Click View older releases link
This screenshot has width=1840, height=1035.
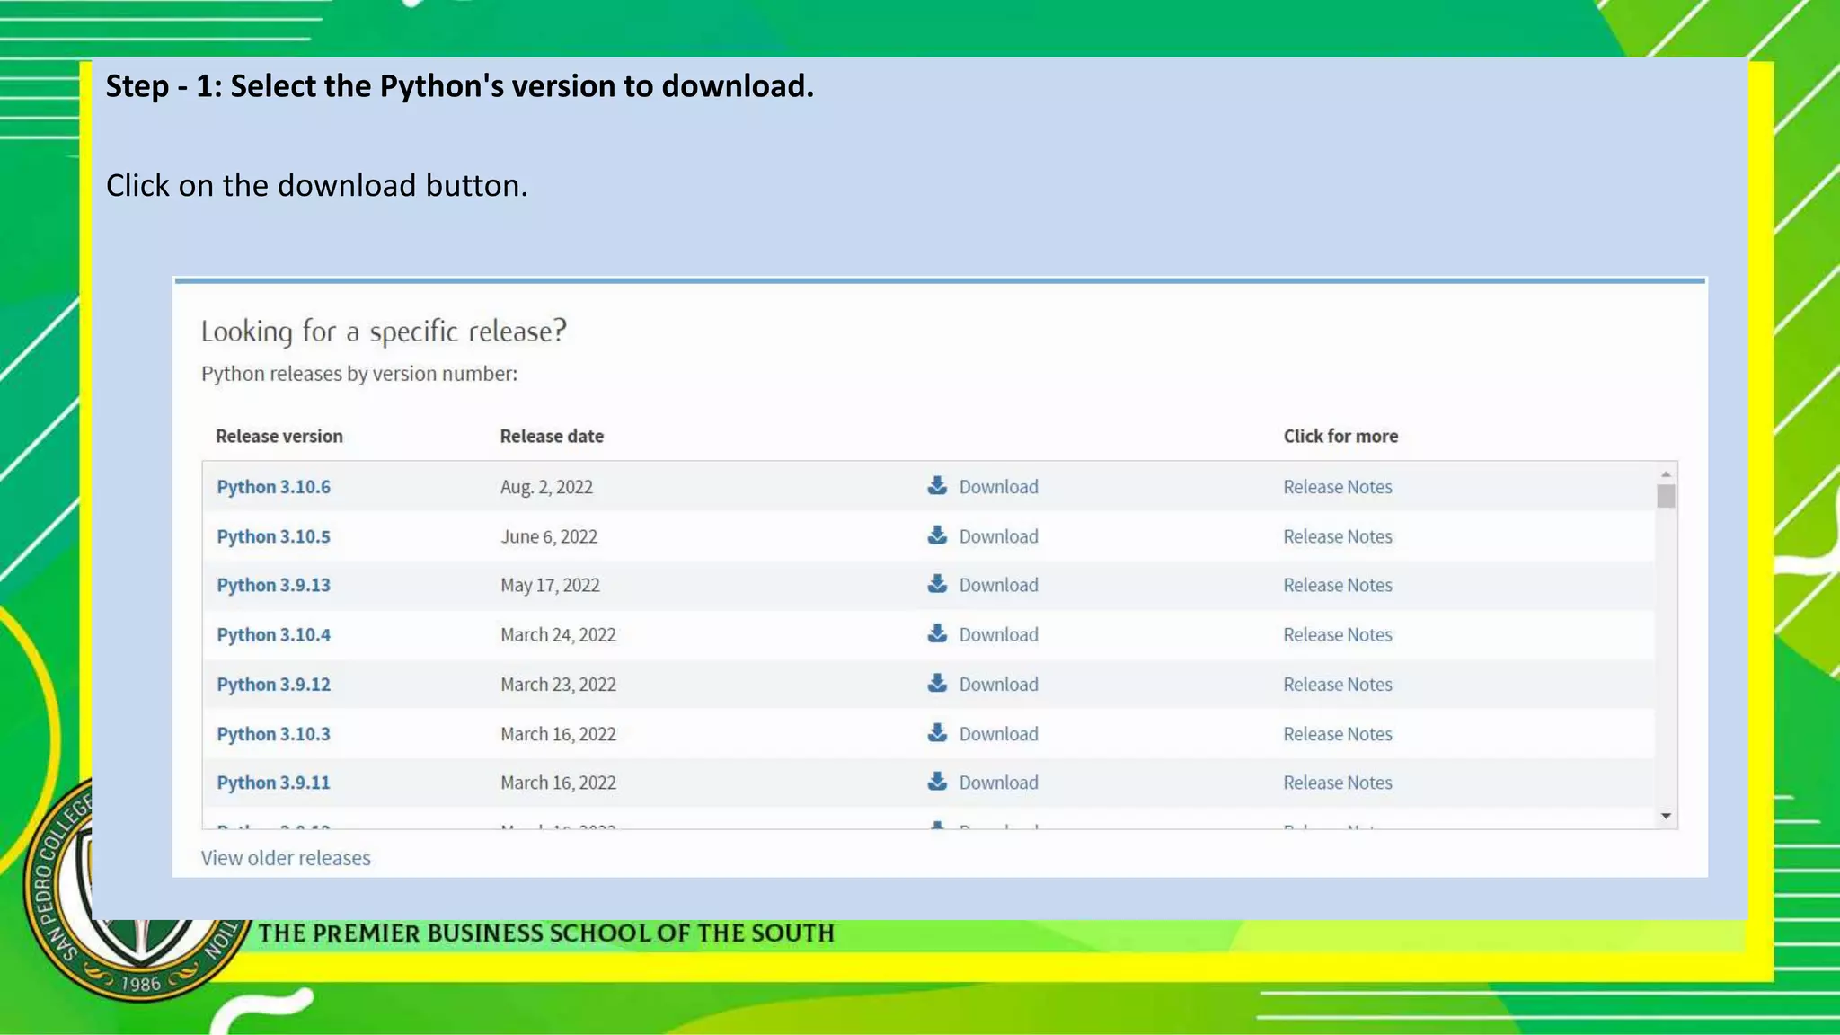pyautogui.click(x=286, y=858)
